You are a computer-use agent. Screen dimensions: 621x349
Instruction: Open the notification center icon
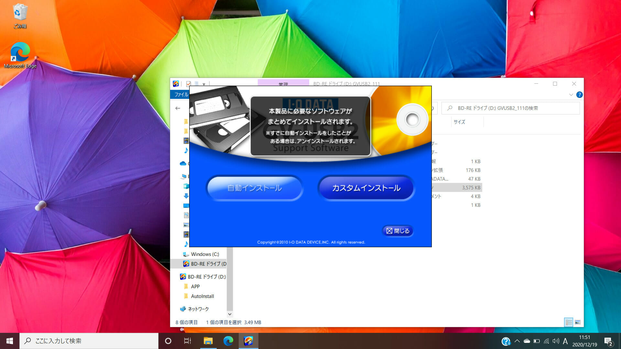[x=608, y=341]
